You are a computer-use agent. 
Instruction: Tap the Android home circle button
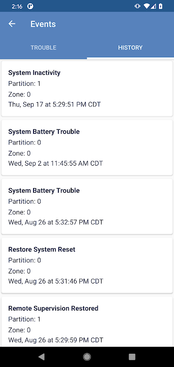coord(87,357)
